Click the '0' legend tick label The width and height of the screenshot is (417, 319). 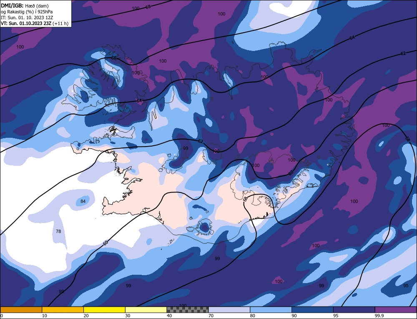pos(2,316)
